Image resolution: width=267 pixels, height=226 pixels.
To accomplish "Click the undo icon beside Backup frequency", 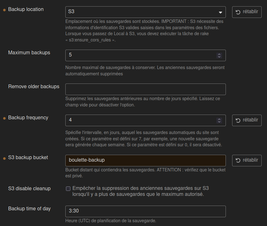I will coord(238,120).
